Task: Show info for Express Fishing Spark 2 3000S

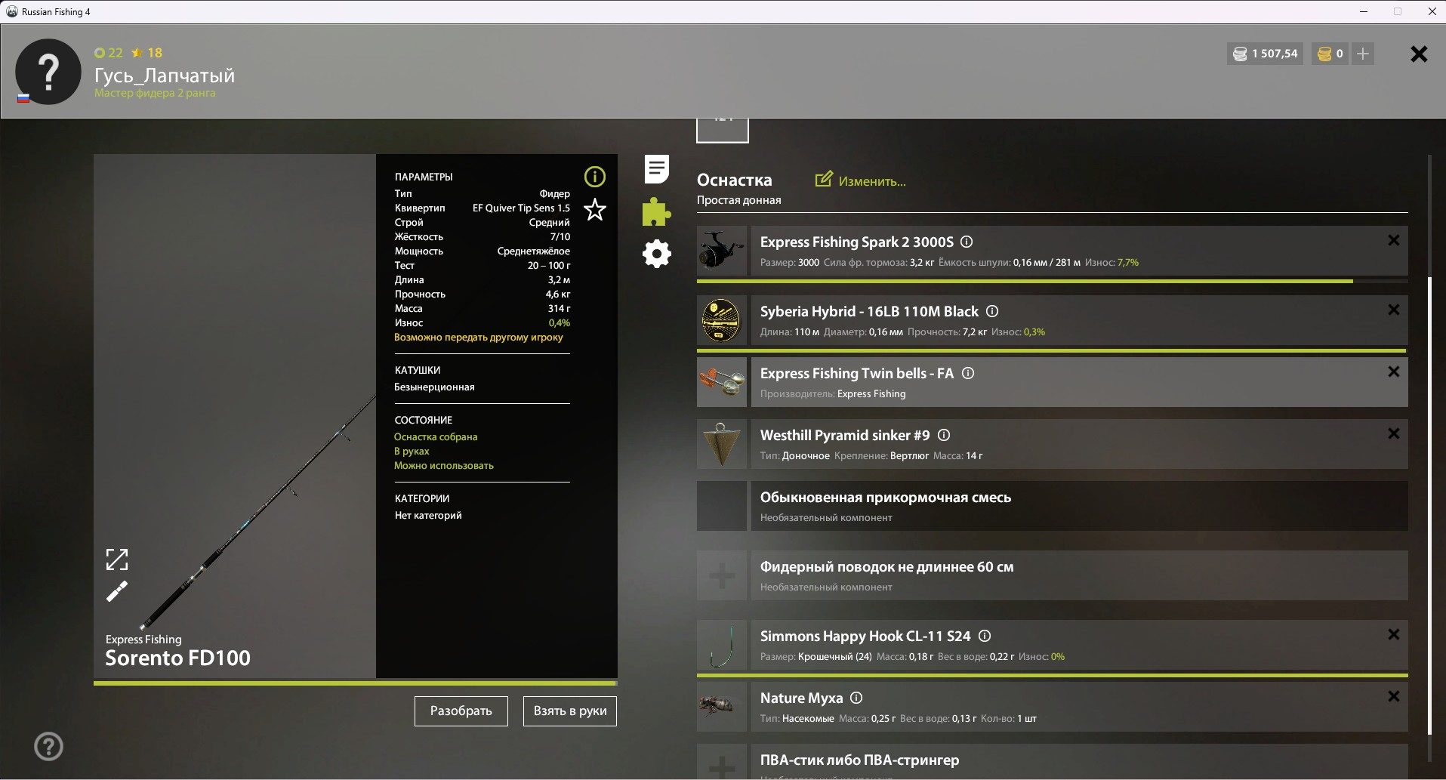Action: (967, 242)
